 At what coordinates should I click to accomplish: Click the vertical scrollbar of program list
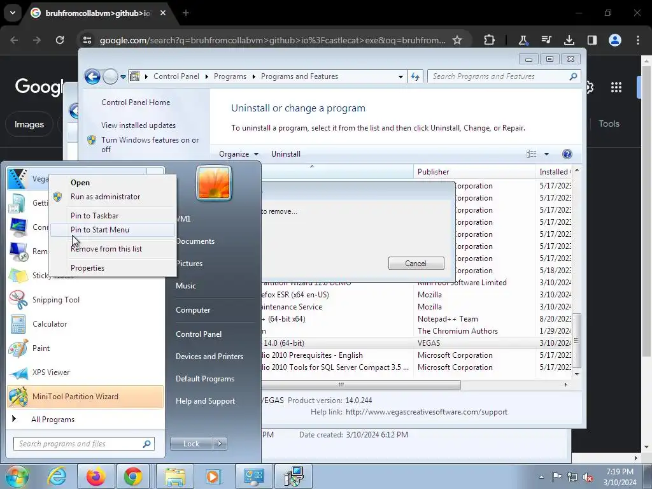576,340
